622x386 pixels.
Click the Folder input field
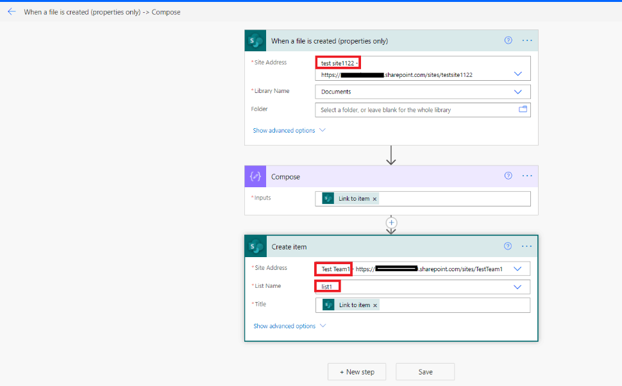423,110
